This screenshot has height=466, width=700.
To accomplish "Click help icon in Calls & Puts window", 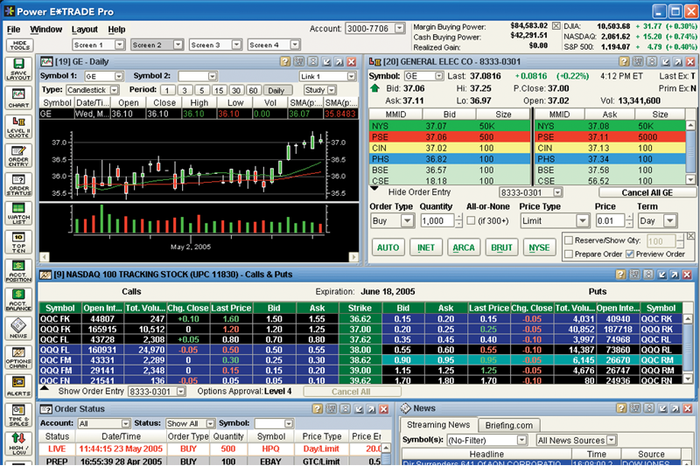I will pyautogui.click(x=620, y=275).
